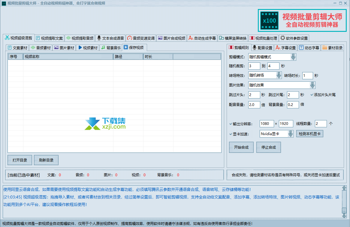Image resolution: width=350 pixels, height=227 pixels.
Task: Click the 路径 column header
Action: pos(128,57)
